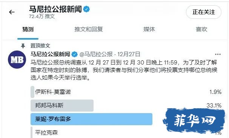Open the MB profile avatar
Viewport: 229px width, 138px height.
tap(17, 60)
